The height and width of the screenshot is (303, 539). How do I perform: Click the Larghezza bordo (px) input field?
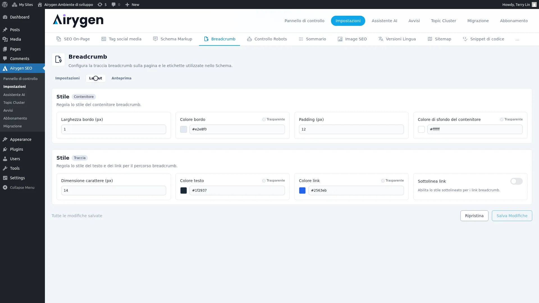114,129
